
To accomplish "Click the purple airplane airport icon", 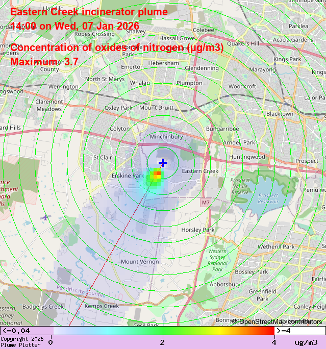I will click(x=45, y=218).
